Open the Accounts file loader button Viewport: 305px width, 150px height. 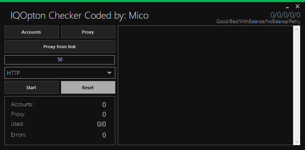click(x=31, y=32)
